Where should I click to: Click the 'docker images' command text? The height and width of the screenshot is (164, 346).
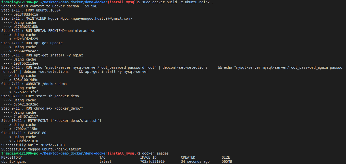(155, 153)
